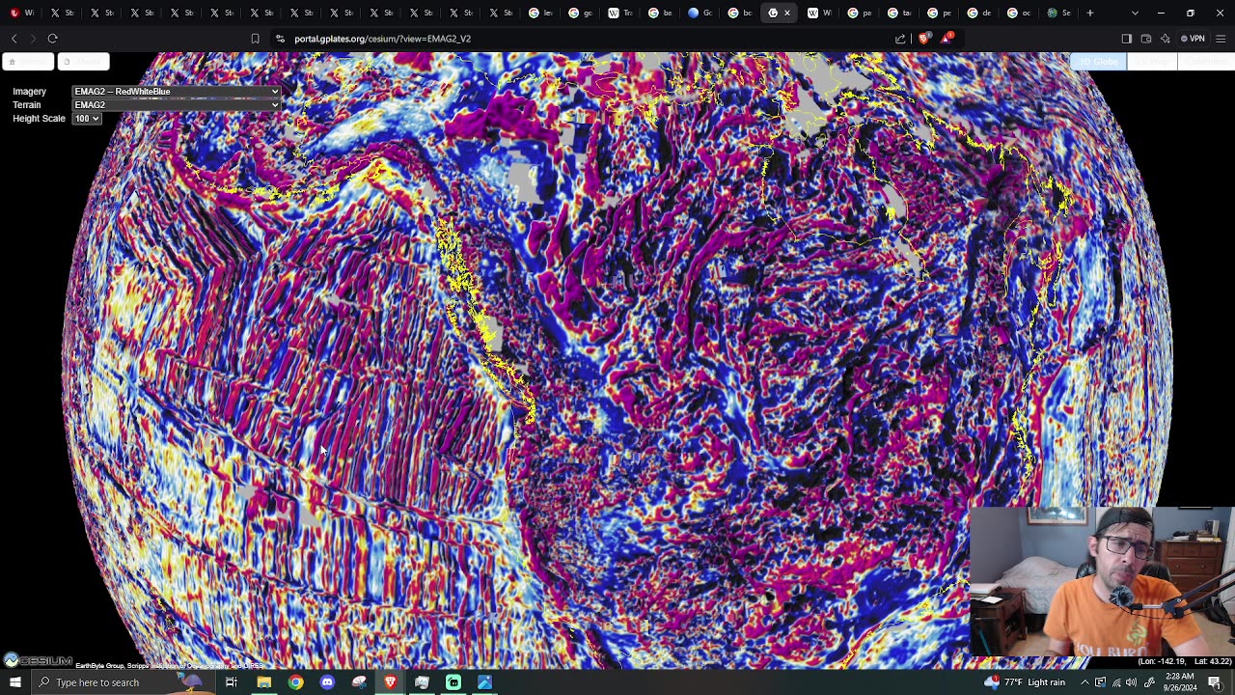Open Brave browser taskbar icon
Viewport: 1235px width, 695px height.
(x=390, y=682)
